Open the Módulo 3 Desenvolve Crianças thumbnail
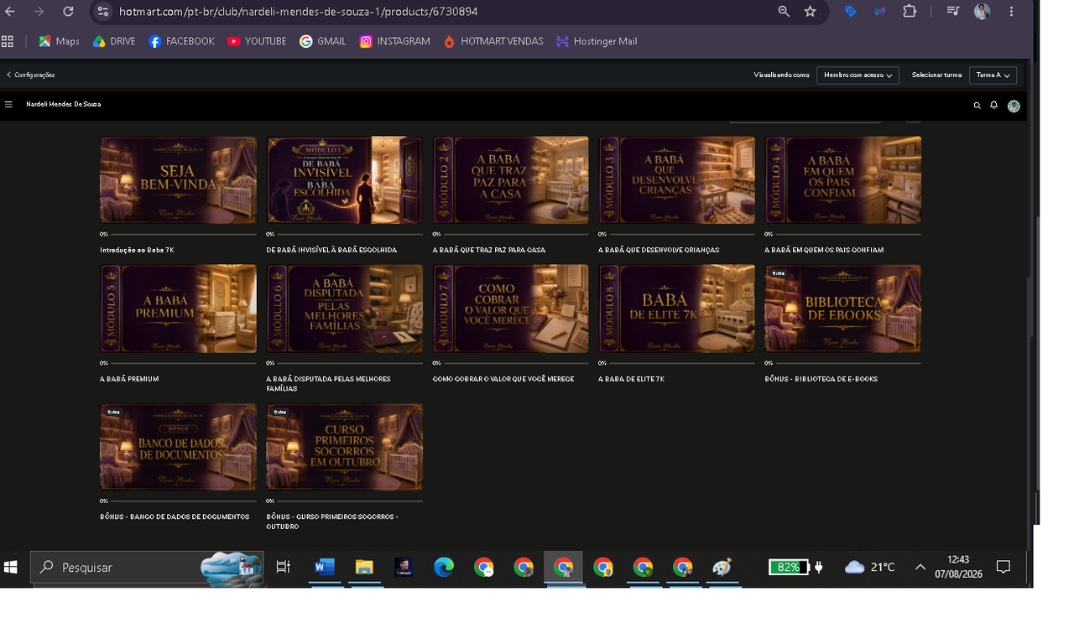The width and height of the screenshot is (1074, 623). tap(676, 180)
